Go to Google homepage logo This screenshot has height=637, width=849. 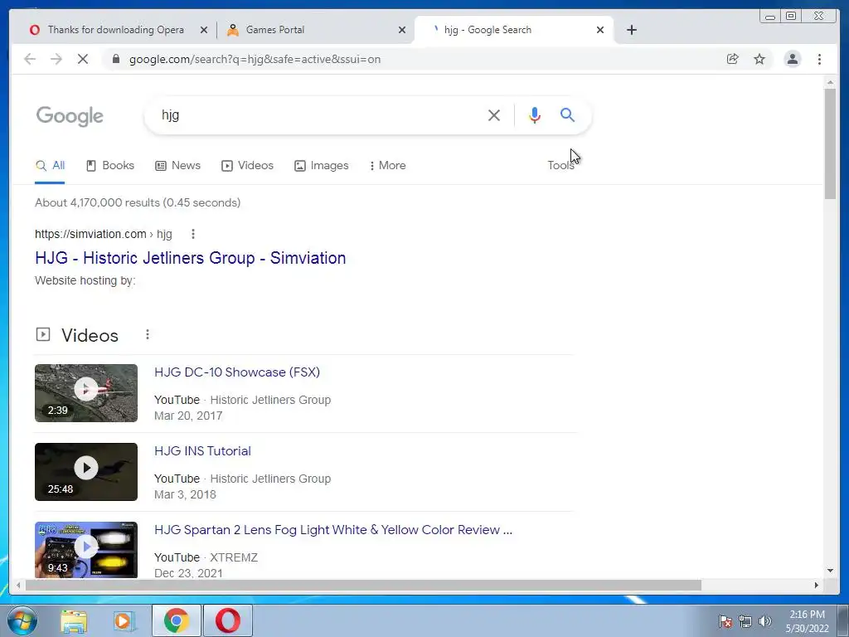tap(70, 116)
